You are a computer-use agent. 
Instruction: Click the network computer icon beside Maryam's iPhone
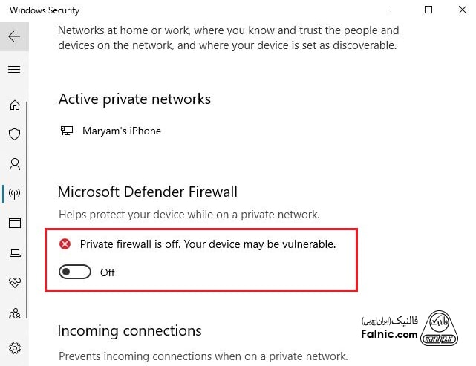(67, 131)
